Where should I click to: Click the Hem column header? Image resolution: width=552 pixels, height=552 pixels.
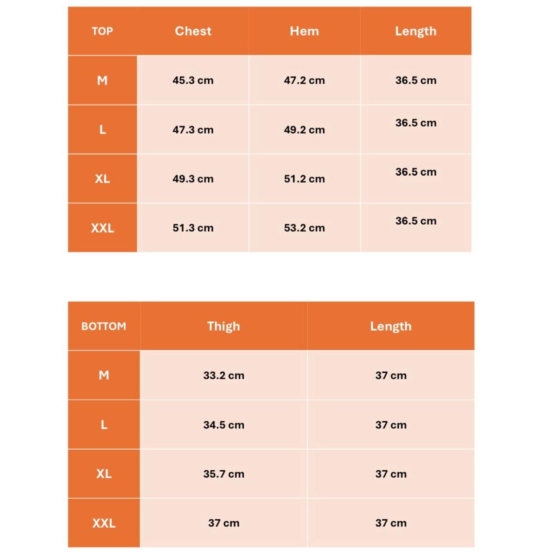(x=304, y=31)
